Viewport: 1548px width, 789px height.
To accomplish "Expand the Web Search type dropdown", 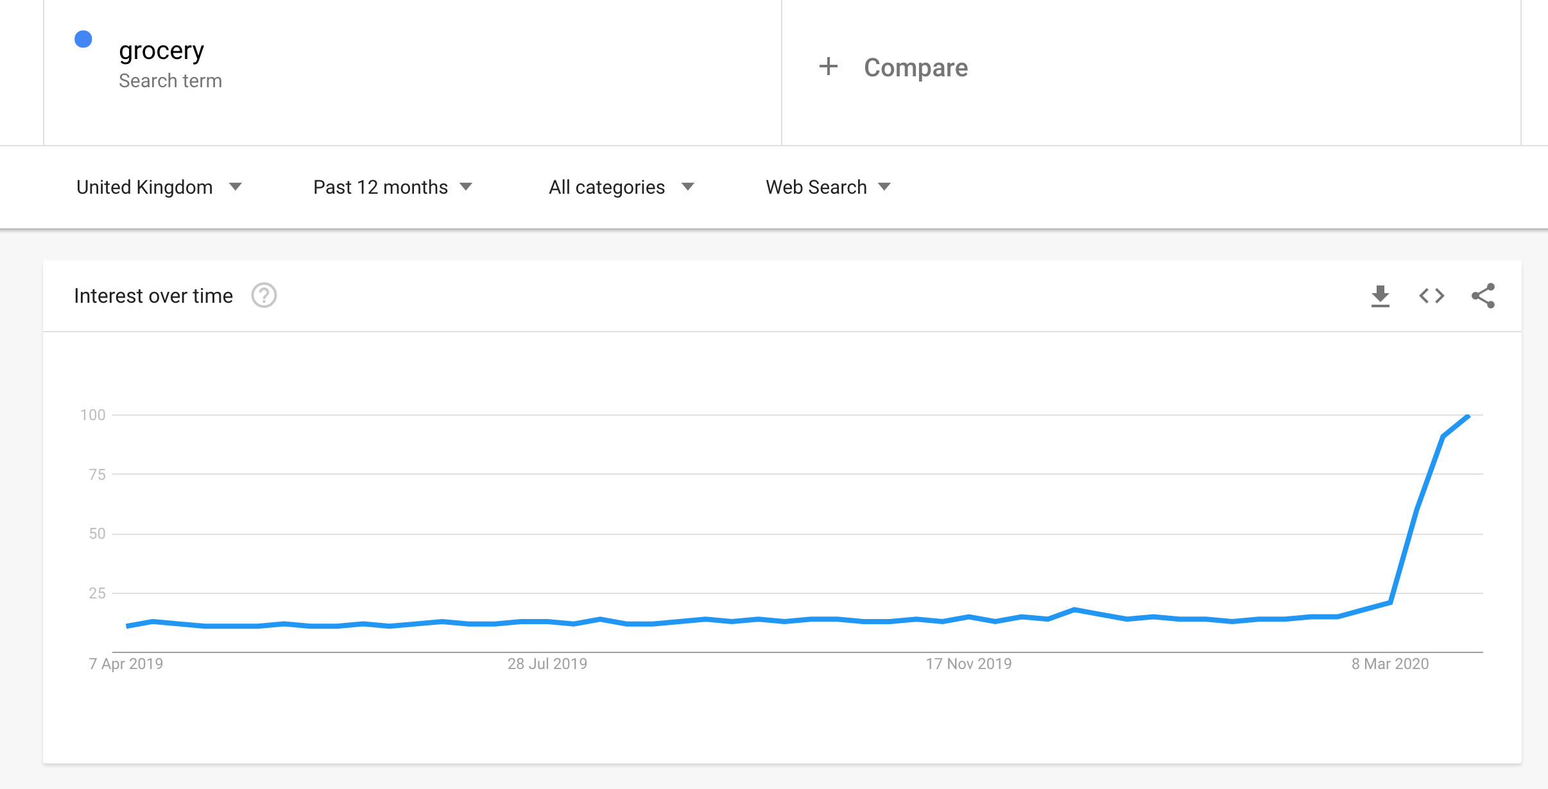I will coord(829,187).
